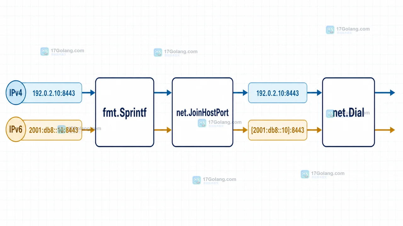This screenshot has width=403, height=226.
Task: Click the IPv4 circle label
Action: click(16, 93)
